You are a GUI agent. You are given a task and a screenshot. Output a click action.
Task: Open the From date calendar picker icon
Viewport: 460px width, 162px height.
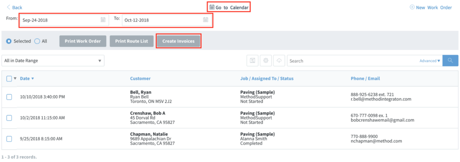coord(103,20)
